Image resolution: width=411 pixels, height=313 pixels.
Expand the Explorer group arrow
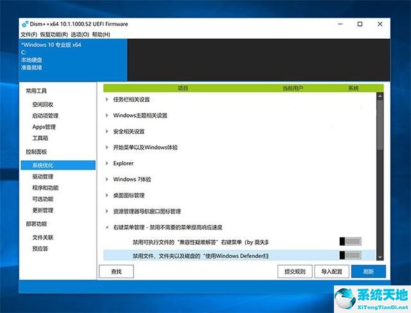[x=107, y=164]
